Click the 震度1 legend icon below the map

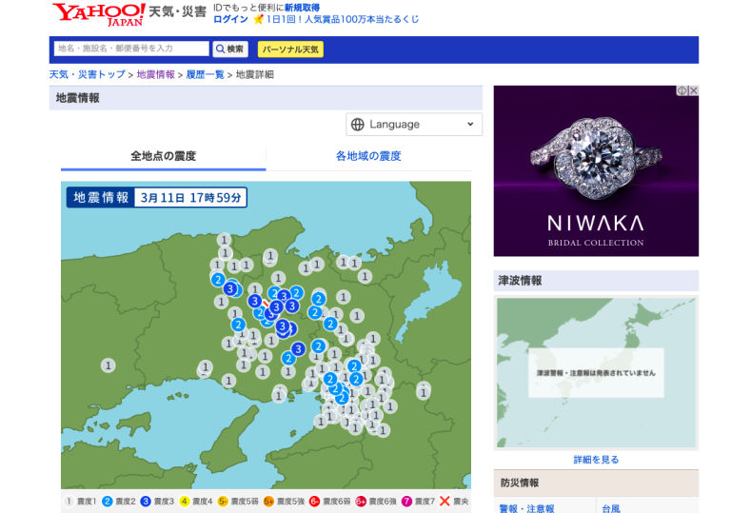(69, 501)
